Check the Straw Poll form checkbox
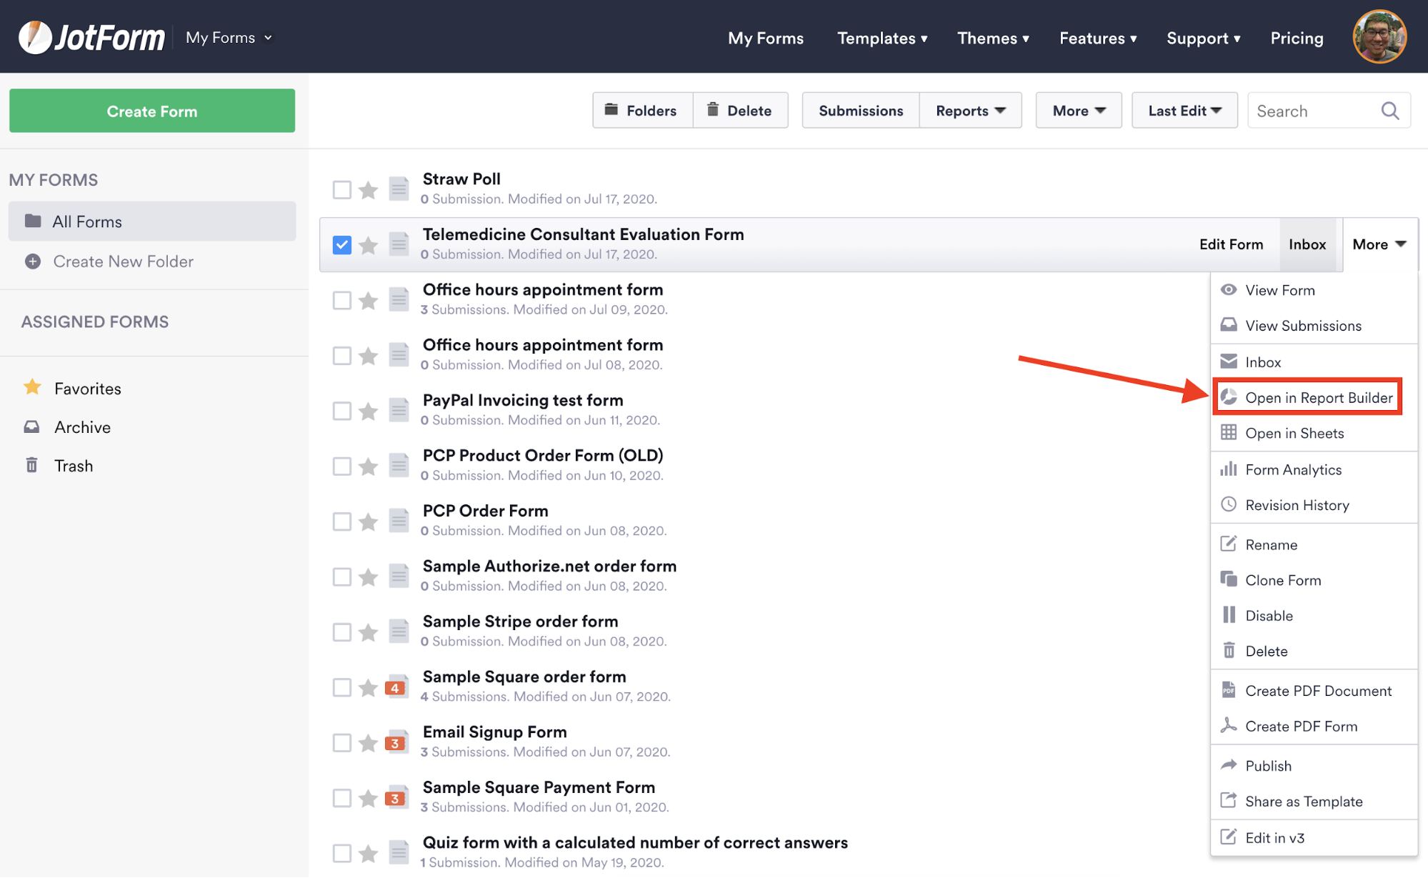1428x878 pixels. 342,190
